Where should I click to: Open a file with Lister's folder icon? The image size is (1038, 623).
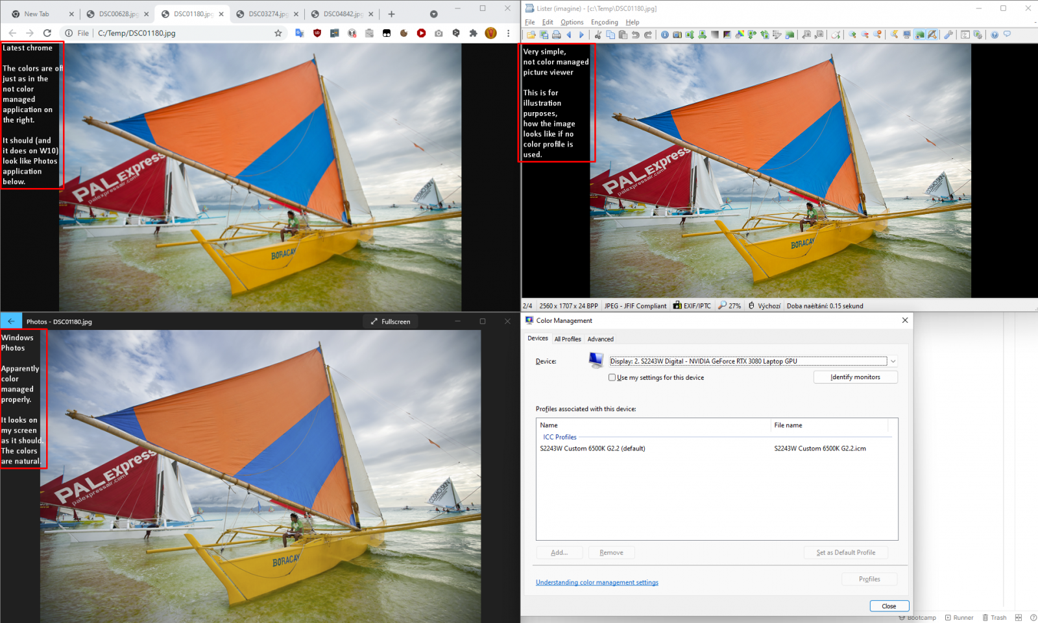(531, 35)
